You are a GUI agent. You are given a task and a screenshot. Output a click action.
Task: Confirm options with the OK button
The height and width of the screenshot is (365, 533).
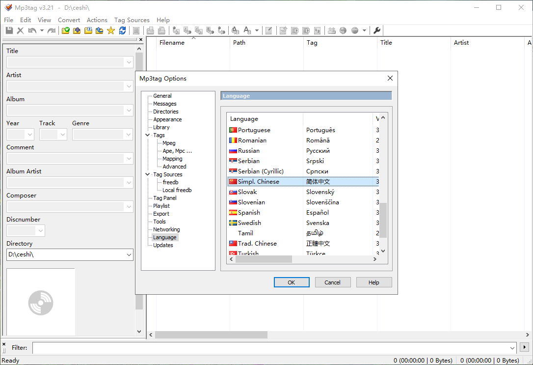click(292, 282)
